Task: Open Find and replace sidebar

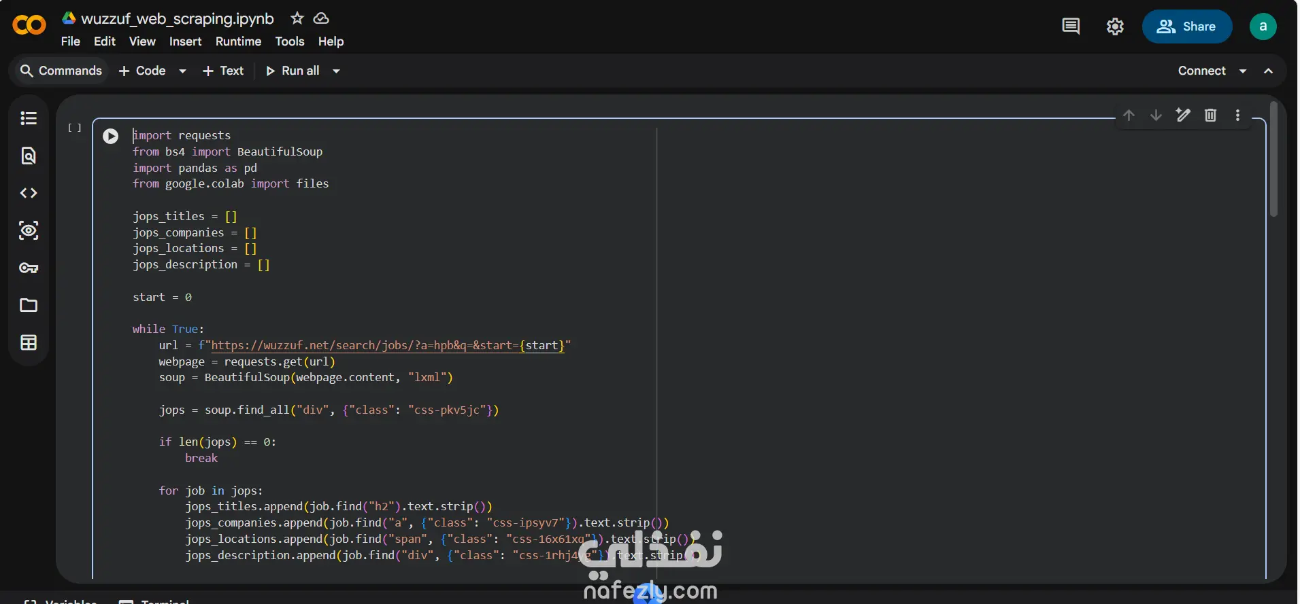Action: (29, 156)
